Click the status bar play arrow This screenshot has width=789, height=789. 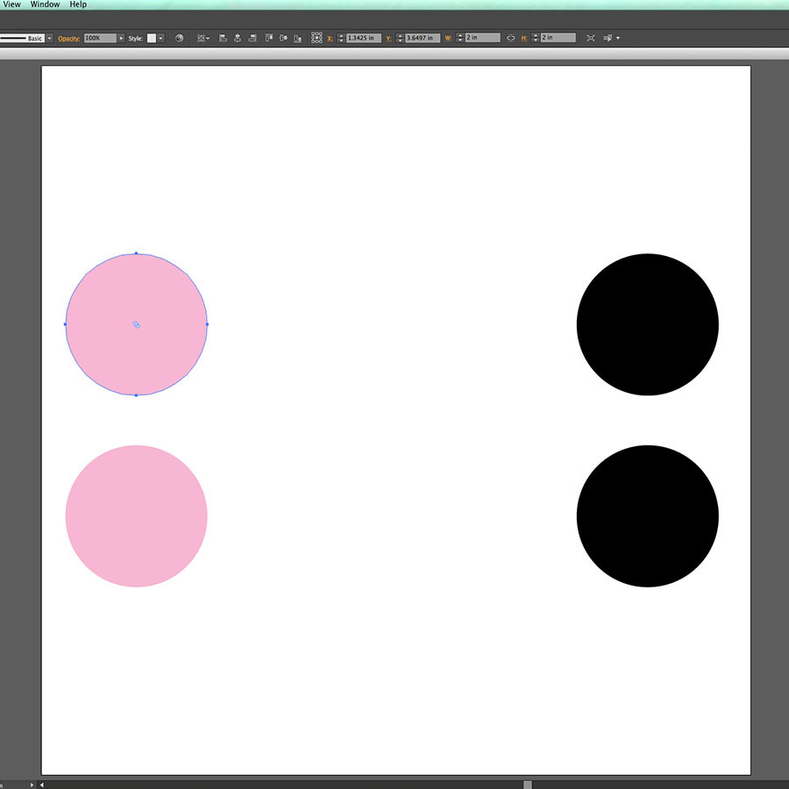click(32, 785)
